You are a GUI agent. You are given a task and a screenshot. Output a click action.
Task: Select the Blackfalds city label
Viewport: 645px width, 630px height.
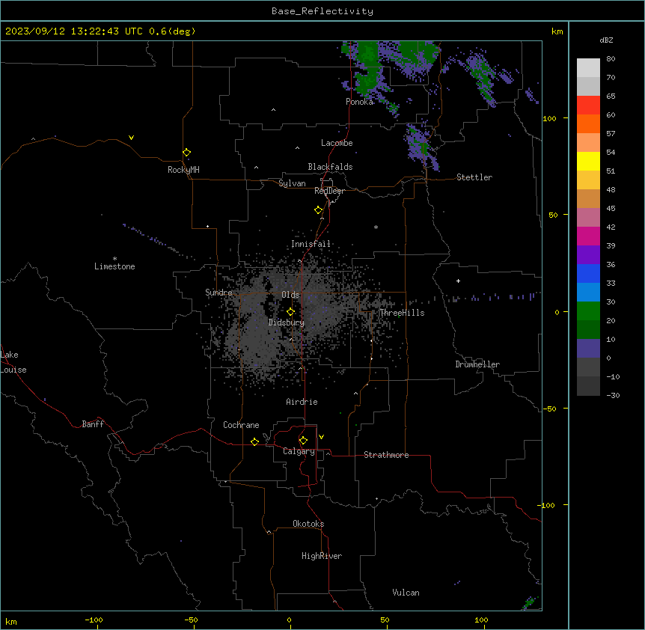330,167
